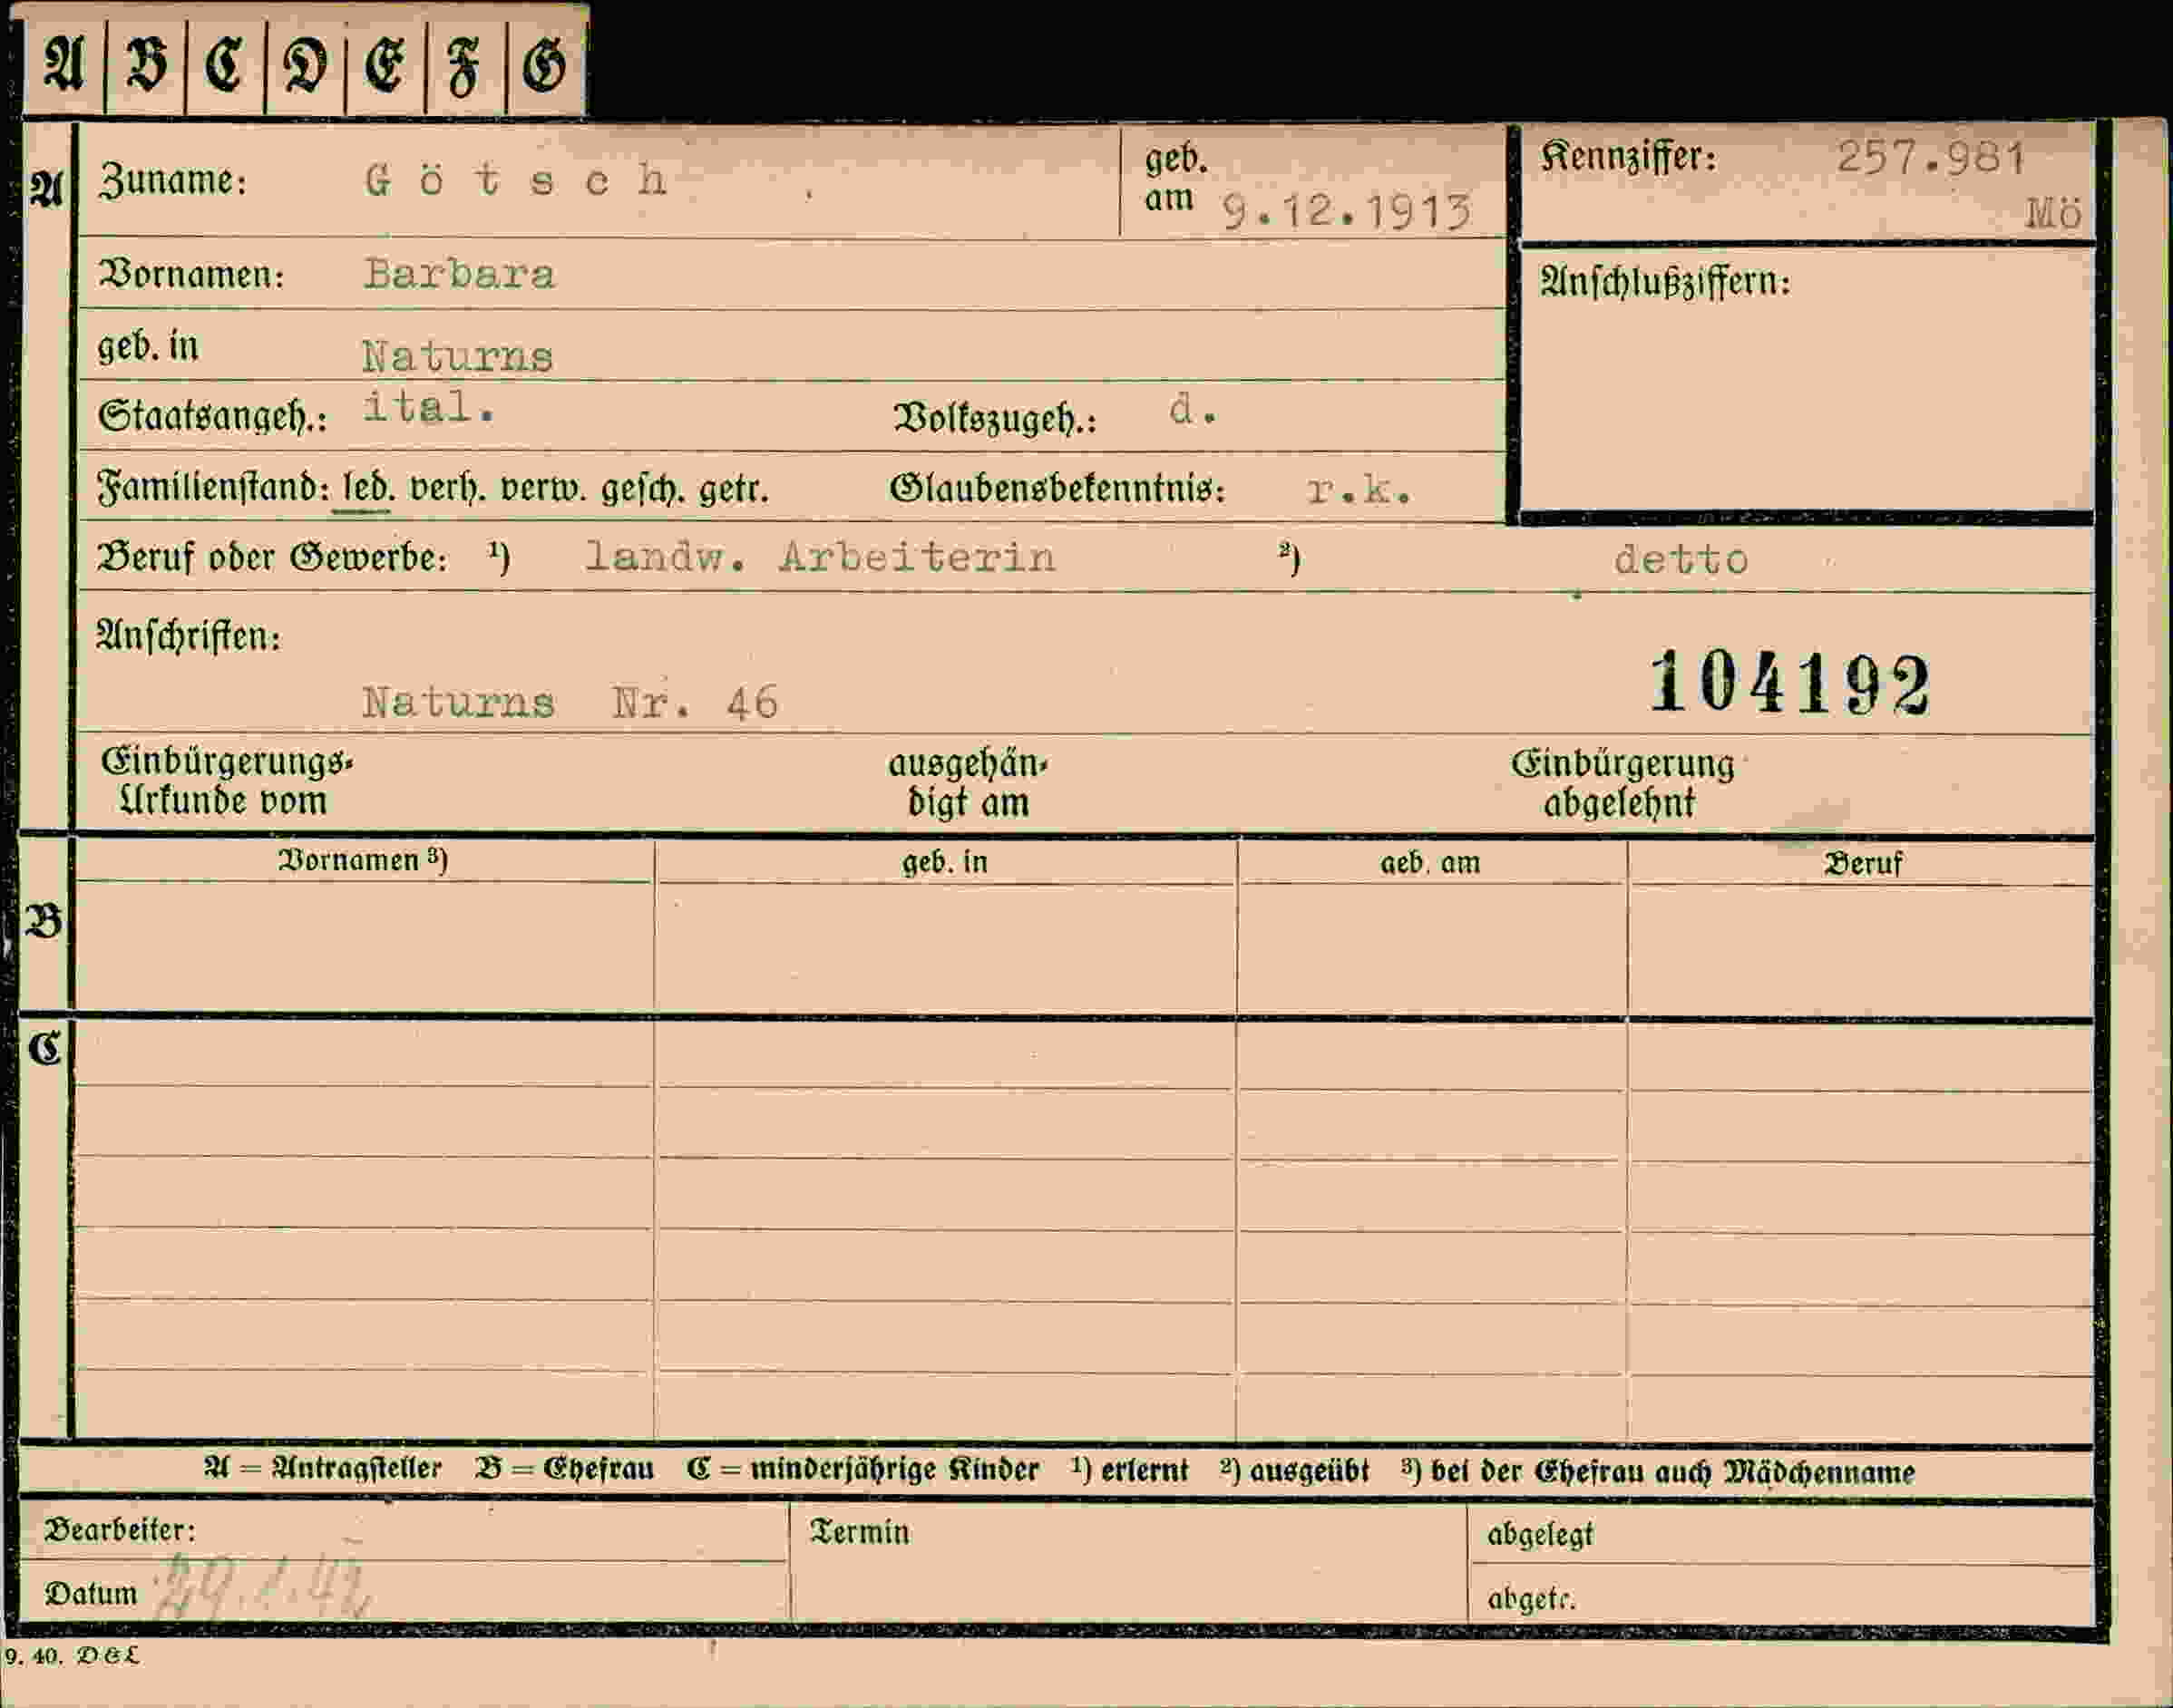This screenshot has height=1708, width=2173.
Task: Click the typed 'Mö' below the Kennziffer number
Action: pos(2053,213)
